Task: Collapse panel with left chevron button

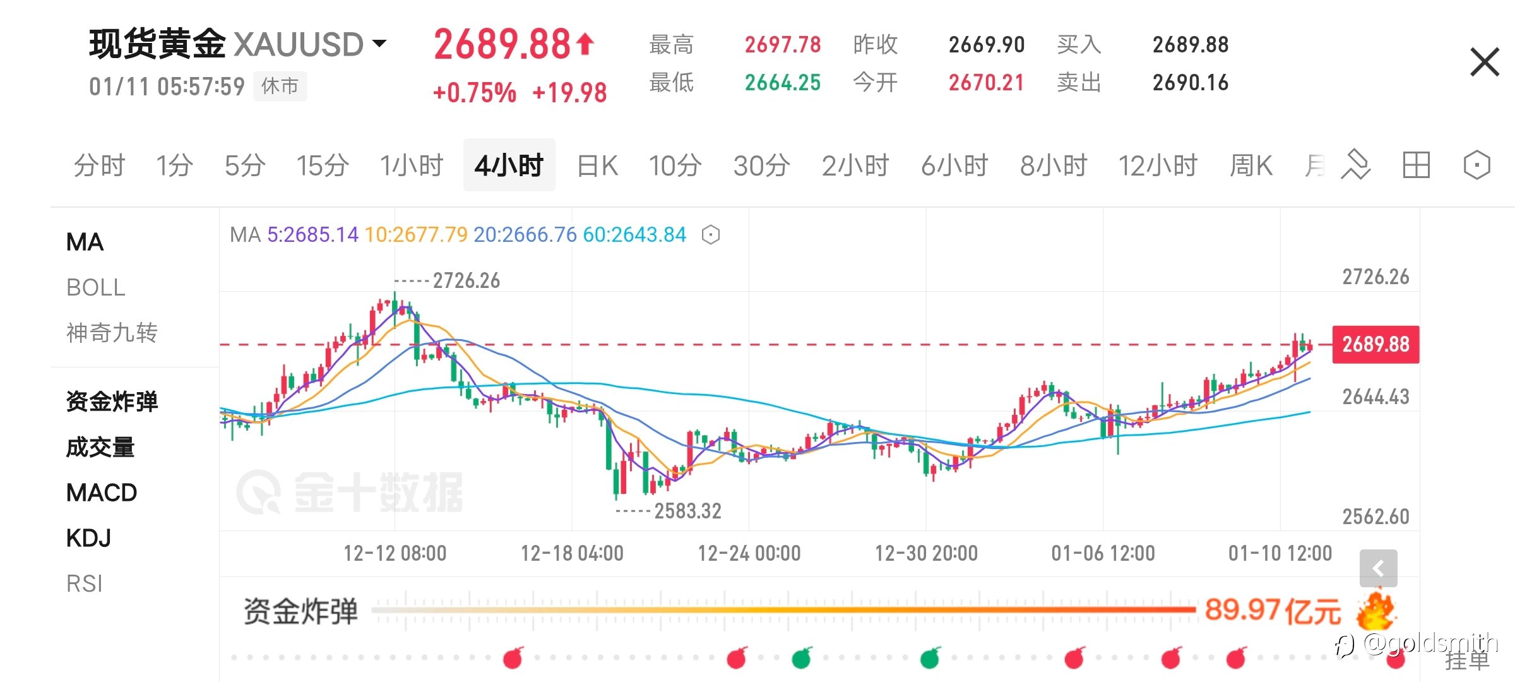Action: pos(1378,568)
